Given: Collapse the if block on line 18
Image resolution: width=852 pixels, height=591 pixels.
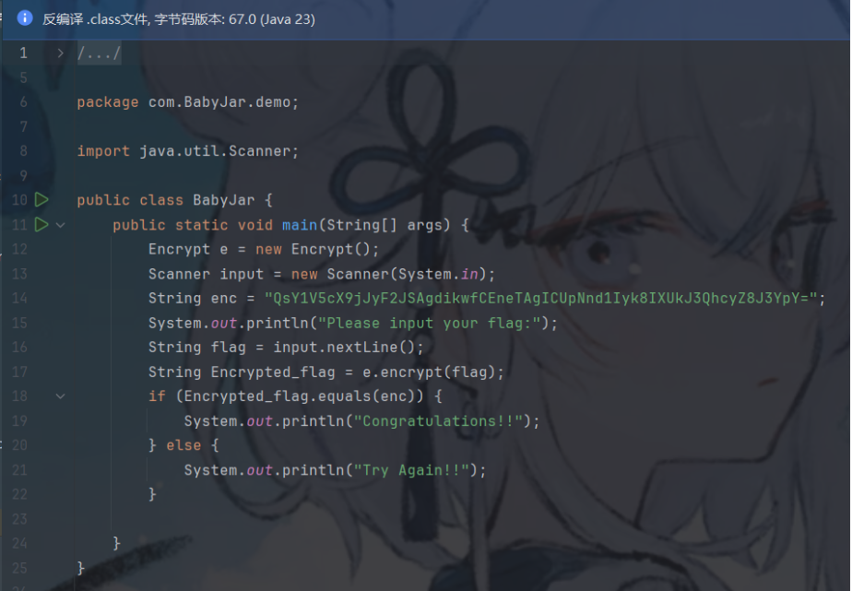Looking at the screenshot, I should pyautogui.click(x=60, y=396).
